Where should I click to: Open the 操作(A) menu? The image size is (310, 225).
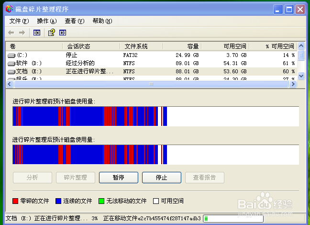tap(47, 21)
